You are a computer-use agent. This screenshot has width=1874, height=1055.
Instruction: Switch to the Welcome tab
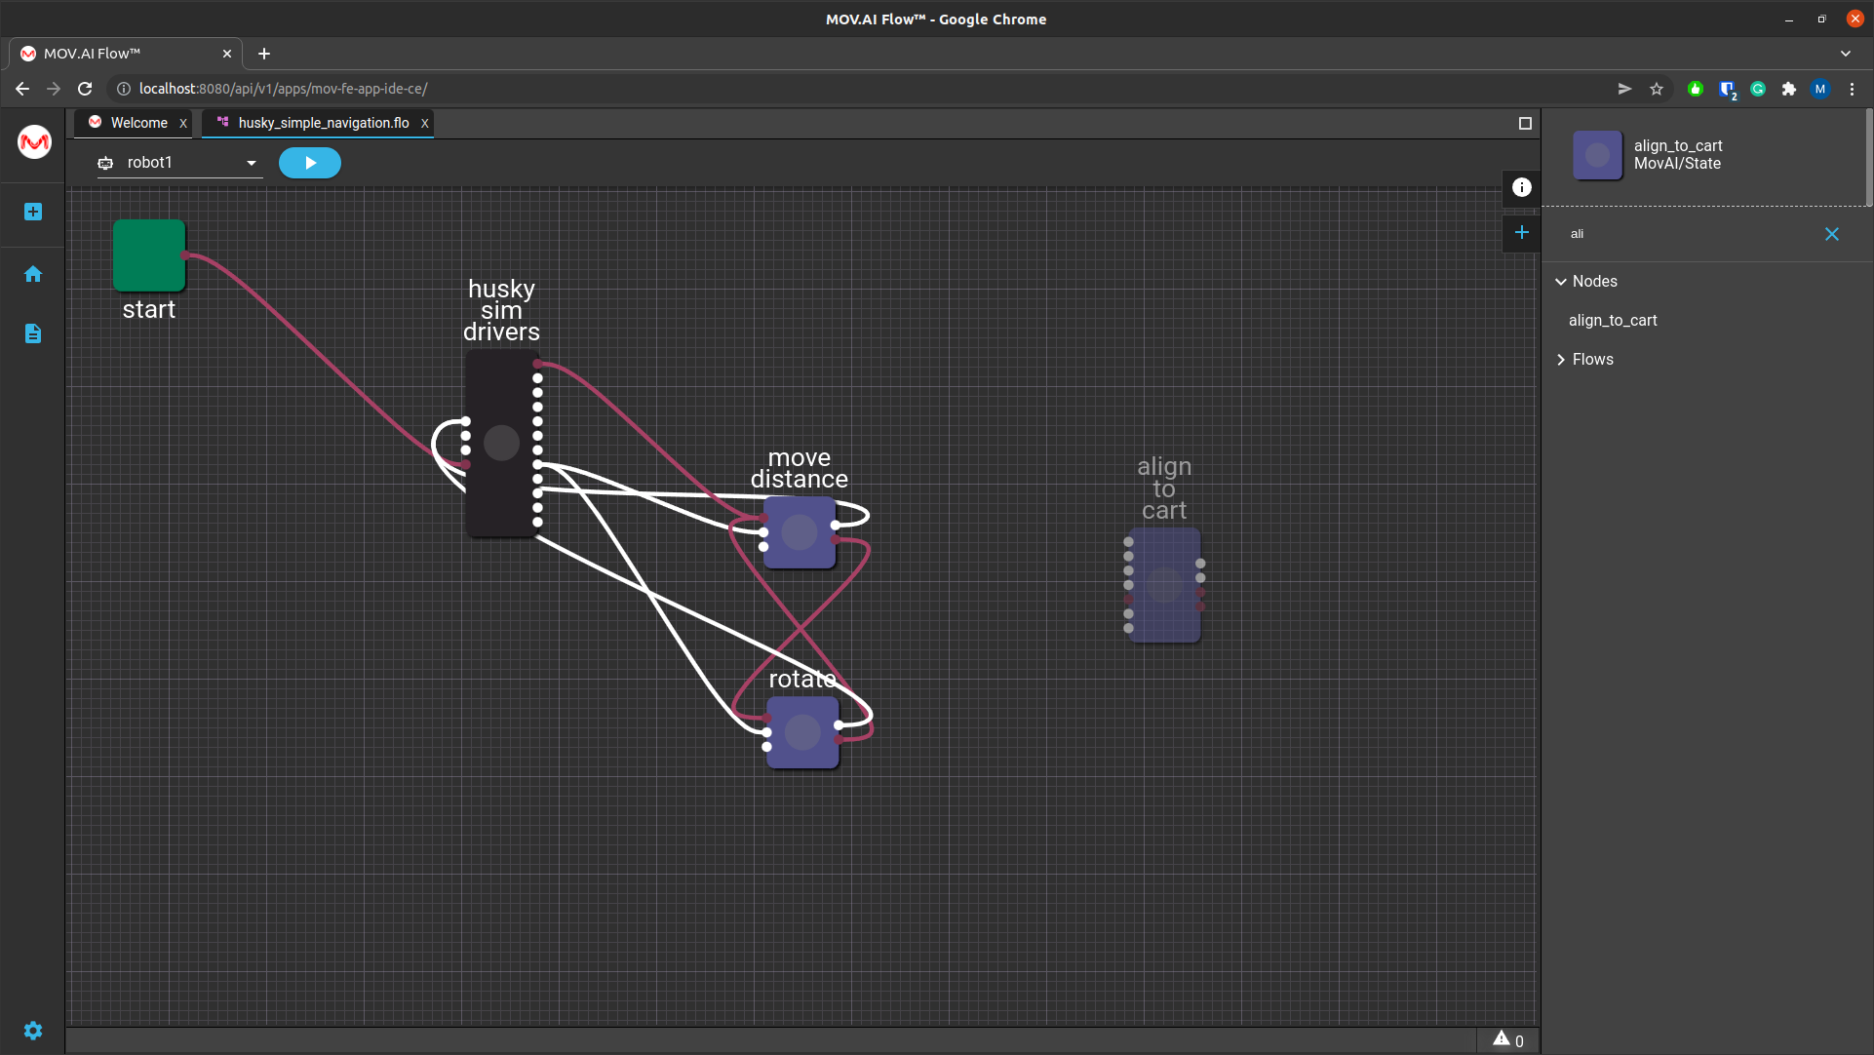point(137,123)
